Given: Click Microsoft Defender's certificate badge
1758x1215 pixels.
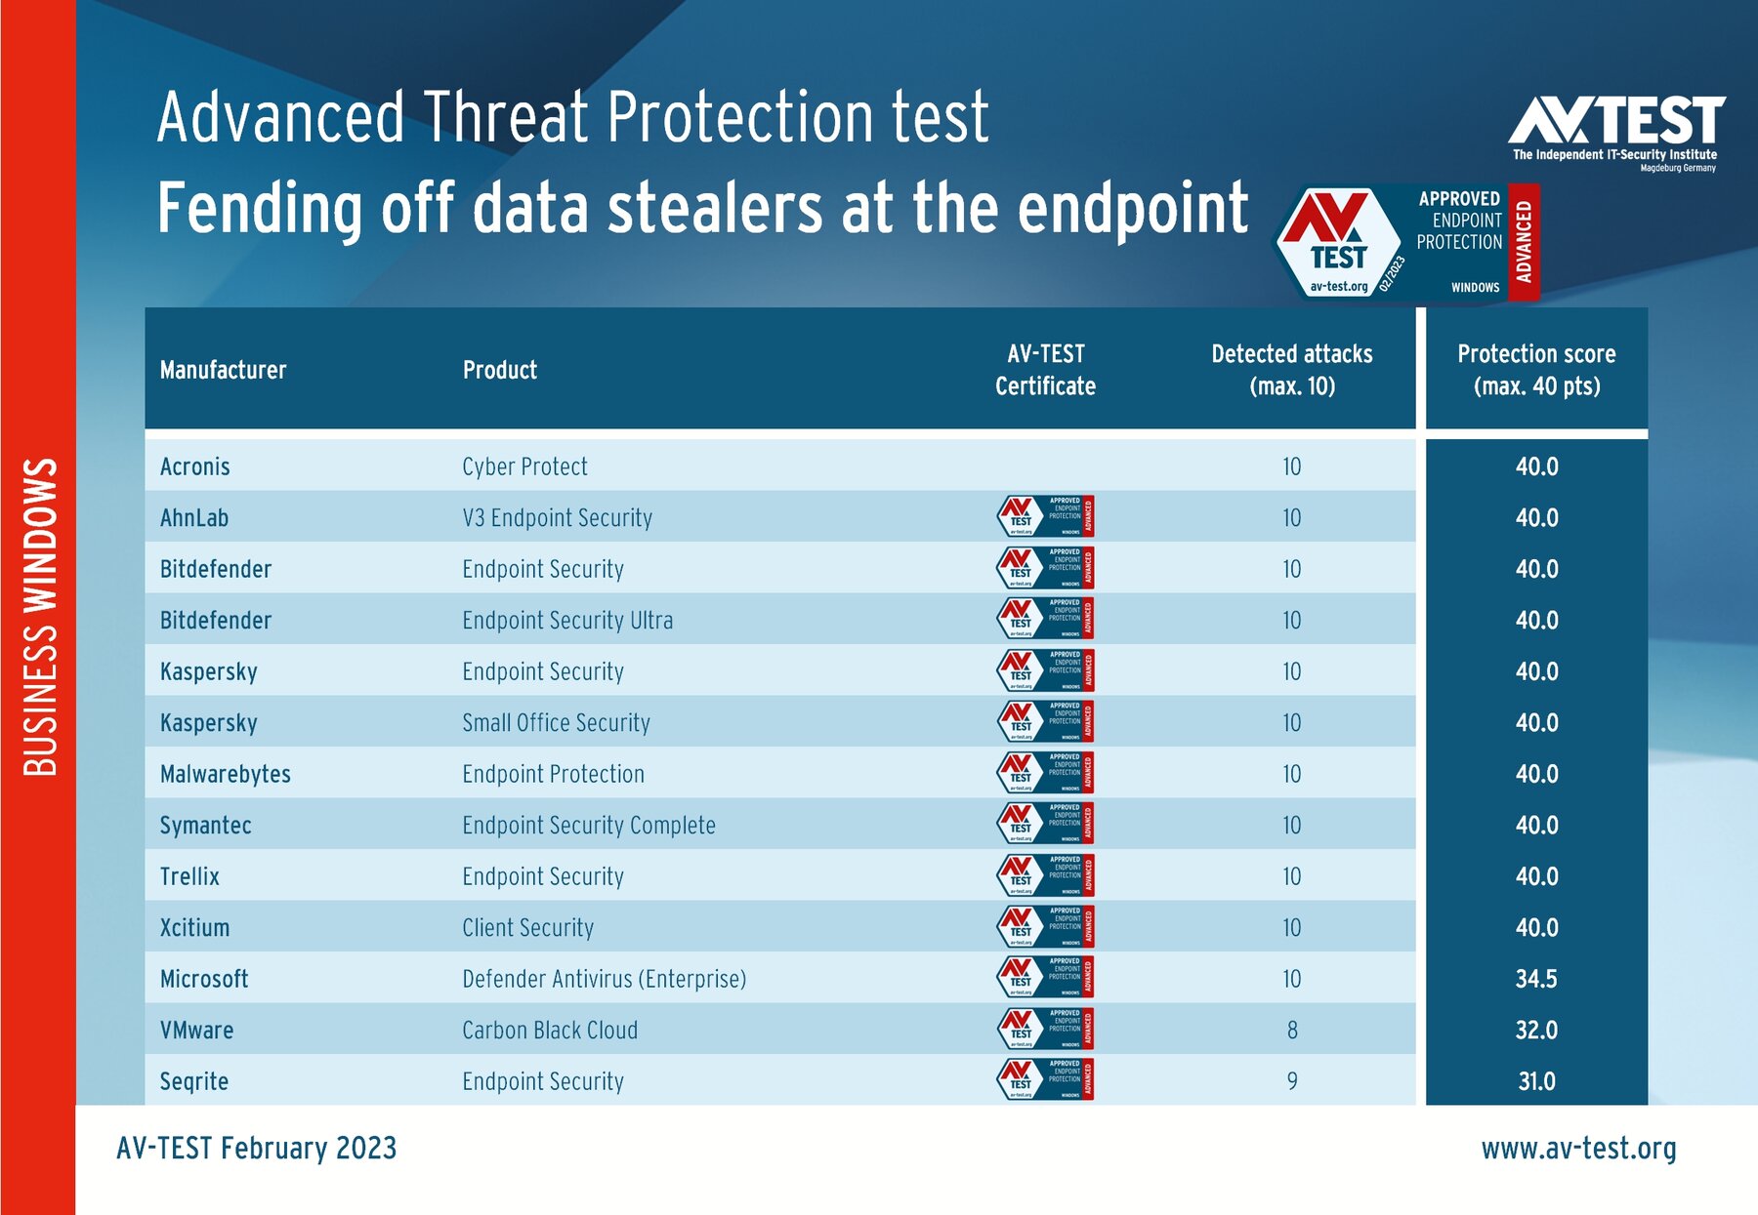Looking at the screenshot, I should coord(1045,978).
